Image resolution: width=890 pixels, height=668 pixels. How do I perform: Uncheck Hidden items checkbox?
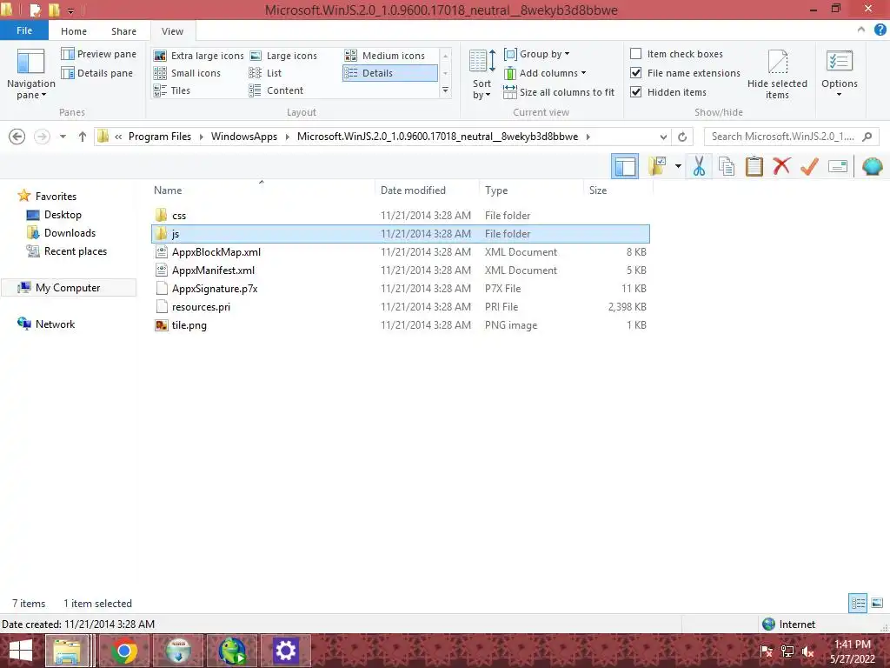[635, 92]
